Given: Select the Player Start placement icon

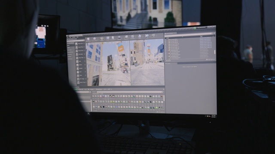Looking at the screenshot, I should coord(77,58).
